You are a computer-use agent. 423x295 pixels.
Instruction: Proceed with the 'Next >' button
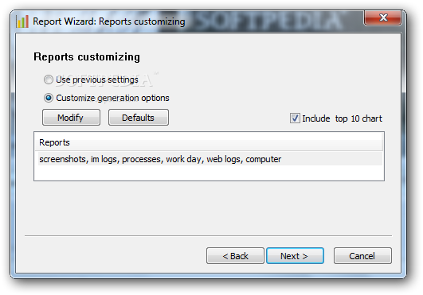[295, 256]
